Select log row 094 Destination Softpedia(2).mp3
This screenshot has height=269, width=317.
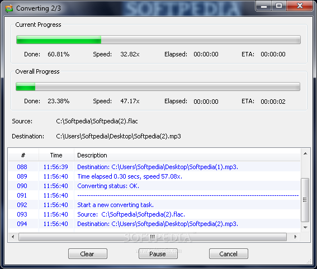pyautogui.click(x=154, y=224)
